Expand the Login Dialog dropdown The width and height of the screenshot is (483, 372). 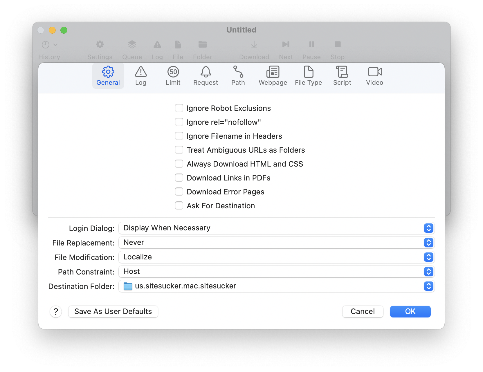[276, 228]
